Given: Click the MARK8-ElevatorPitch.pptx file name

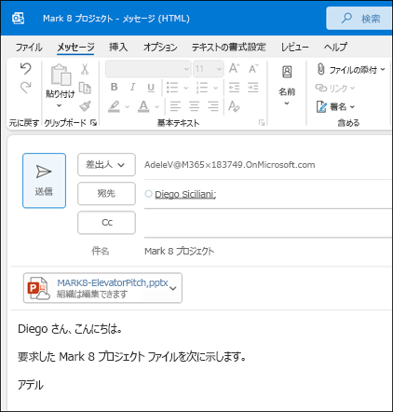Looking at the screenshot, I should point(113,282).
